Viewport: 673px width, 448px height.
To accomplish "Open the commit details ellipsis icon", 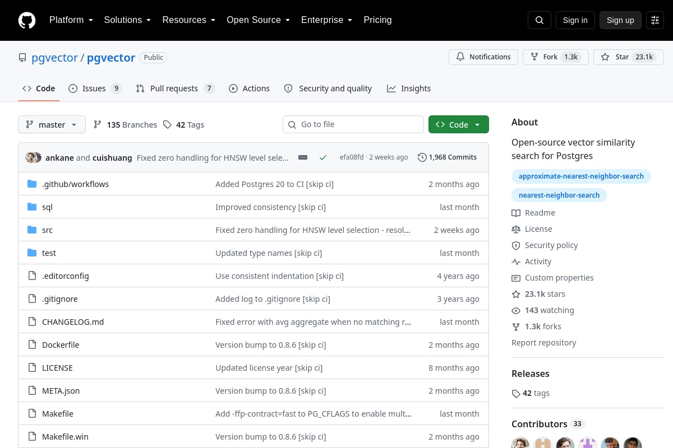I will click(x=303, y=157).
